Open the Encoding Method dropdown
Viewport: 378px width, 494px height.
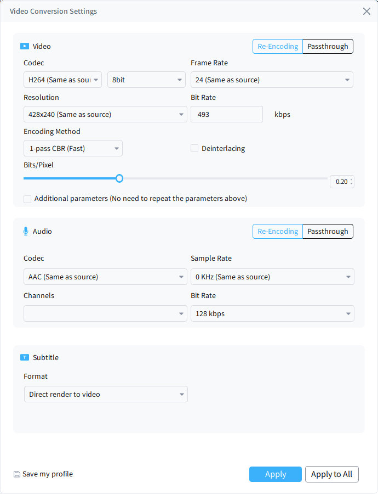coord(73,148)
